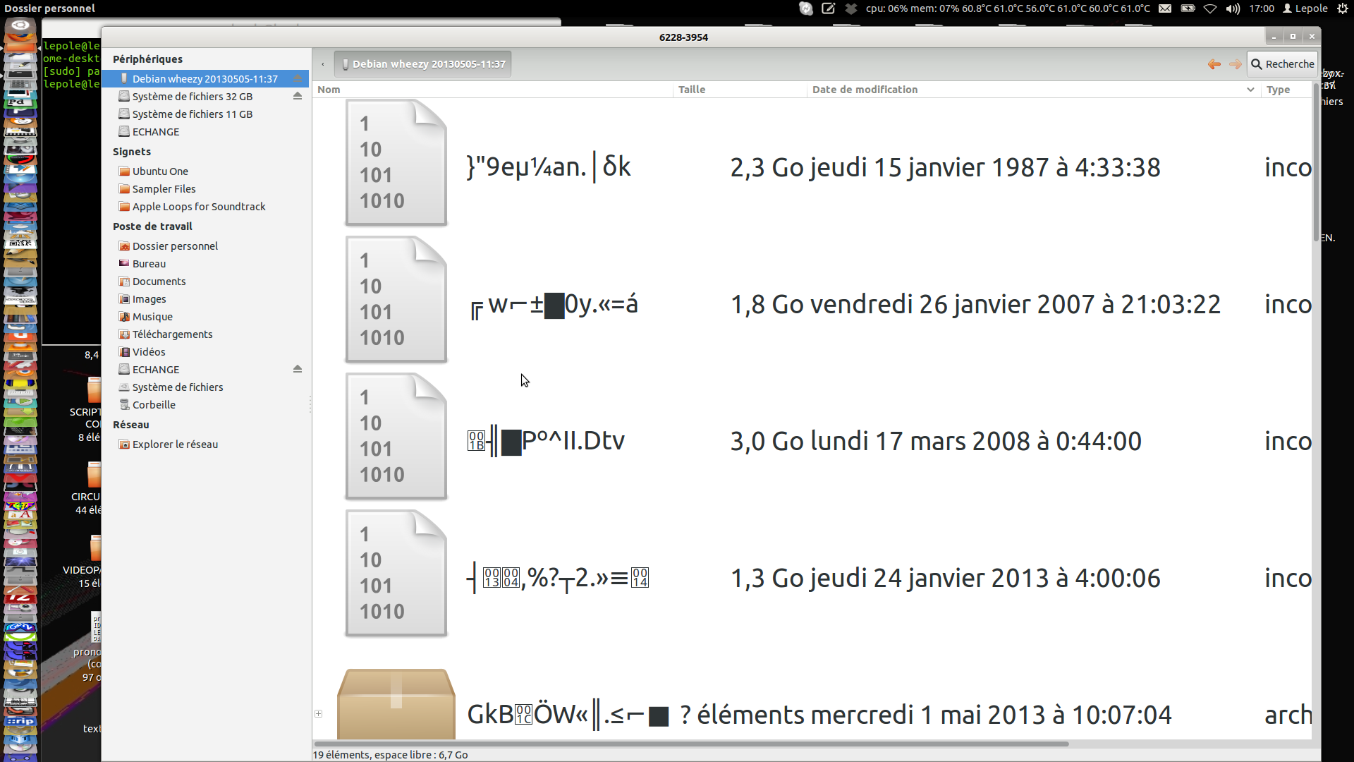This screenshot has width=1354, height=762.
Task: Sort files by the Taille column
Action: (692, 90)
